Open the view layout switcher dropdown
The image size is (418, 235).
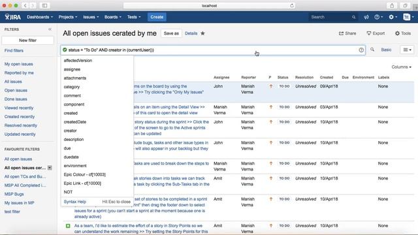[407, 50]
